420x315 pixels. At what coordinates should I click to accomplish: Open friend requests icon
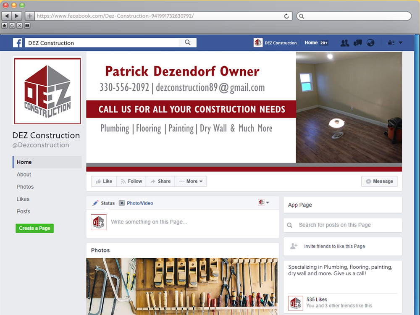(345, 43)
